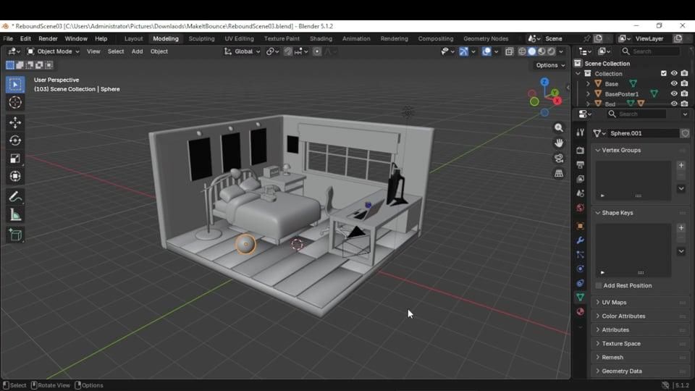The image size is (695, 391).
Task: Select the Scale tool
Action: (x=15, y=159)
